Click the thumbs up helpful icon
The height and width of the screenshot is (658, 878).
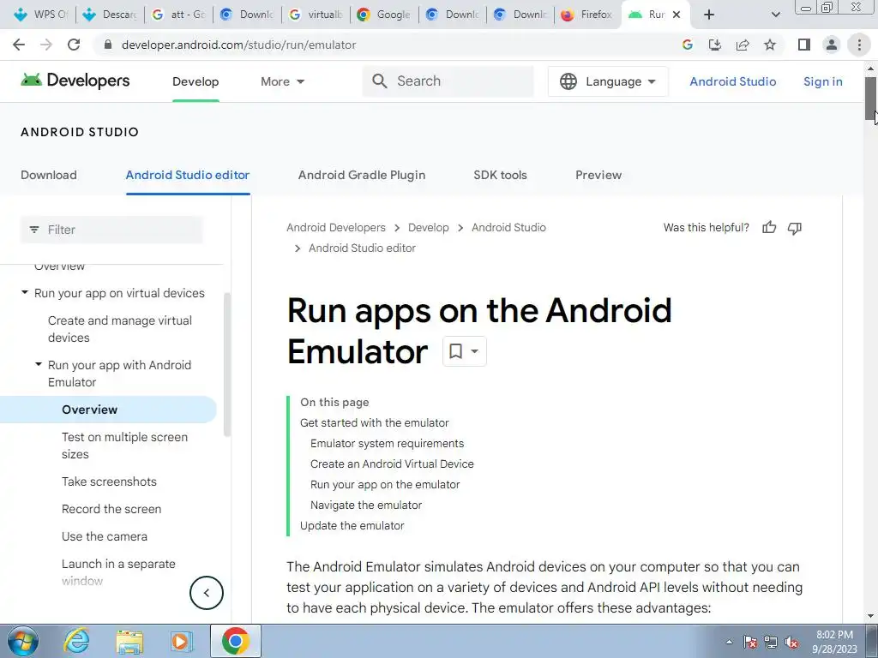coord(769,227)
